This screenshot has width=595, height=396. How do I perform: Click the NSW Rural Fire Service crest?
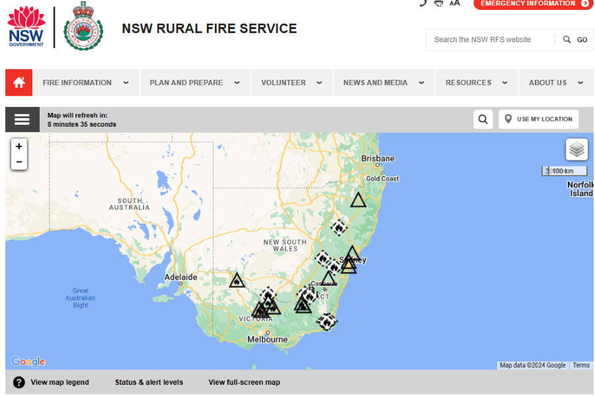83,26
